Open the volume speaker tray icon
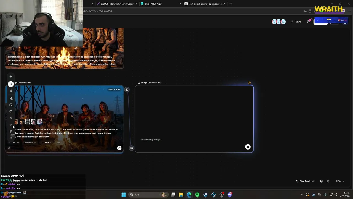The image size is (353, 199). tap(336, 195)
